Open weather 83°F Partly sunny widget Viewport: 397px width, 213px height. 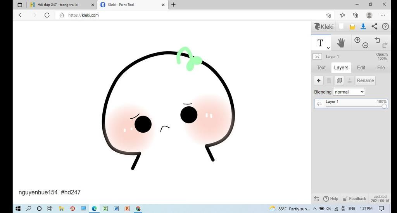click(290, 209)
